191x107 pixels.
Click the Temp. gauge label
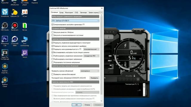(x=133, y=63)
